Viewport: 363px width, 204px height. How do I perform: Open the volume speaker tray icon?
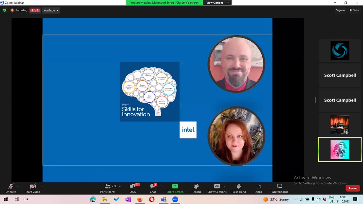(x=319, y=199)
